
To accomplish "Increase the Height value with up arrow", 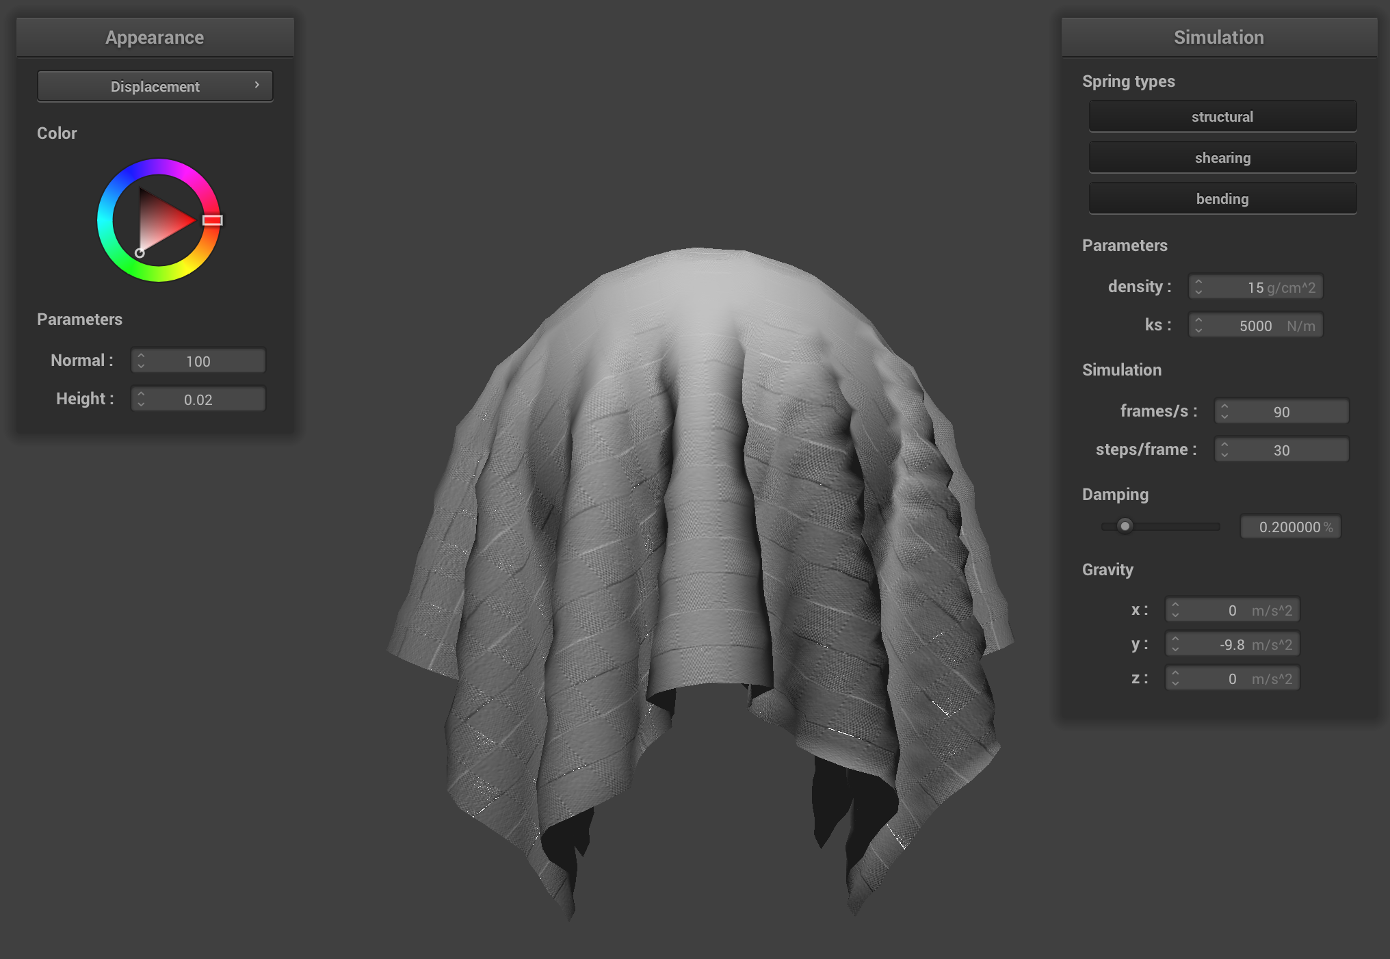I will click(141, 393).
